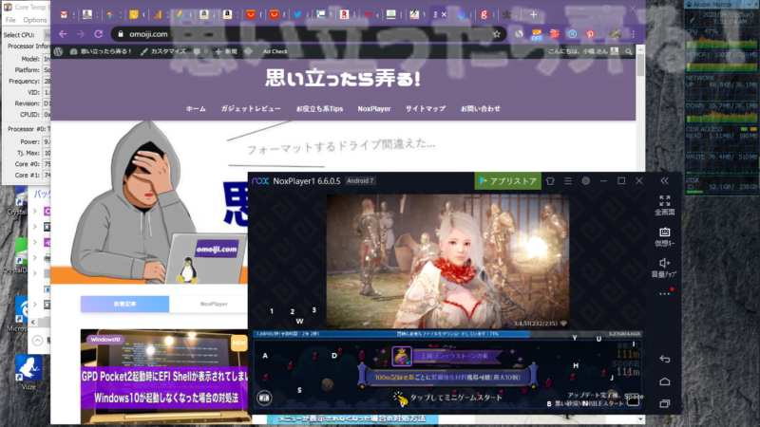The image size is (760, 427).
Task: Switch to the Google Analytics tab
Action: pyautogui.click(x=158, y=14)
